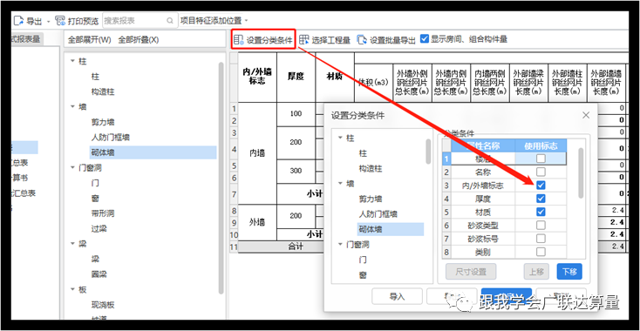Uncheck the 内/外墙标志 使用标志 checkbox
Viewport: 640px width, 331px height.
click(x=541, y=185)
